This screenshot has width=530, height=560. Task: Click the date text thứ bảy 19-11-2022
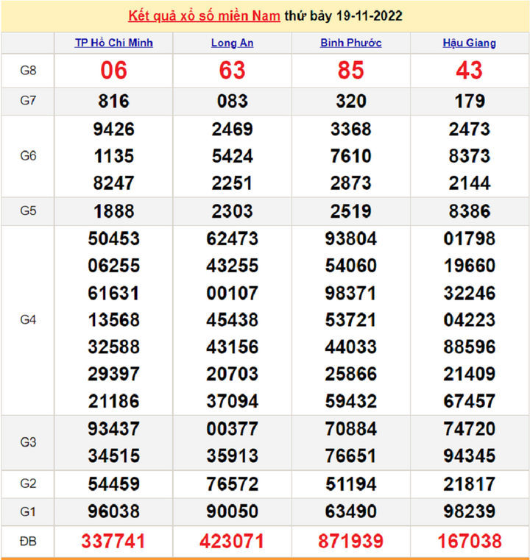pyautogui.click(x=343, y=16)
